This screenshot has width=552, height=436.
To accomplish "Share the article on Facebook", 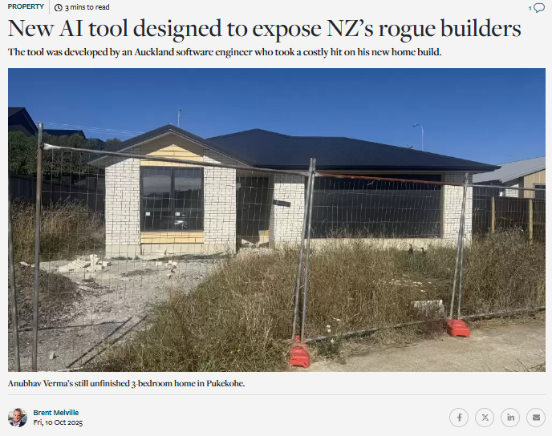I will tap(459, 418).
